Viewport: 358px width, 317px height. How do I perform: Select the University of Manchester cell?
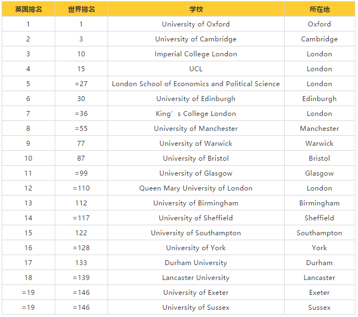tap(196, 129)
